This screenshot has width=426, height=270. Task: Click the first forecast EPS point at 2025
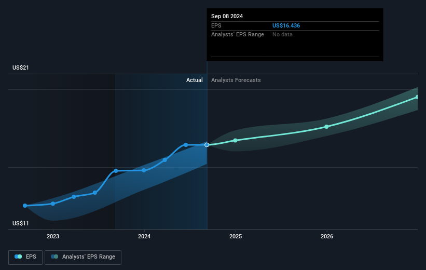(x=235, y=141)
